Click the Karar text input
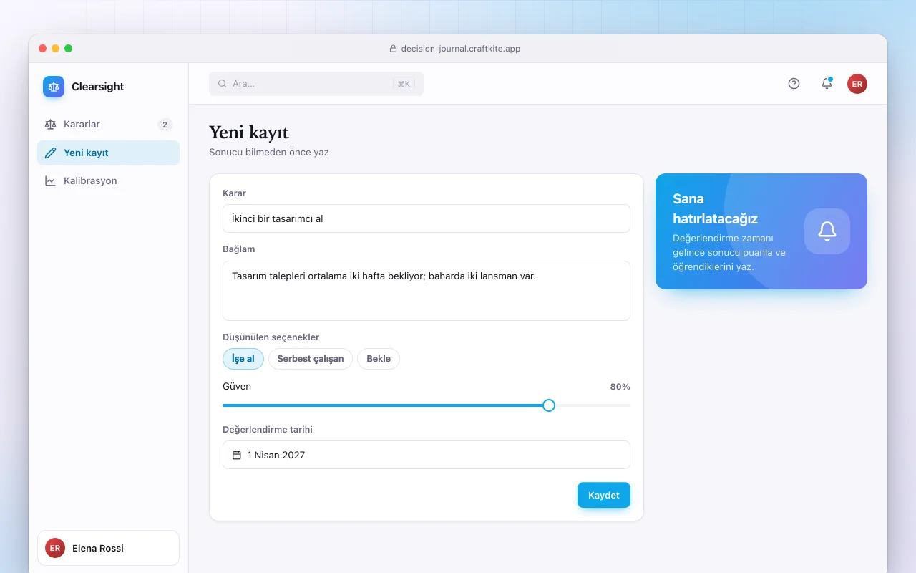 pos(427,218)
